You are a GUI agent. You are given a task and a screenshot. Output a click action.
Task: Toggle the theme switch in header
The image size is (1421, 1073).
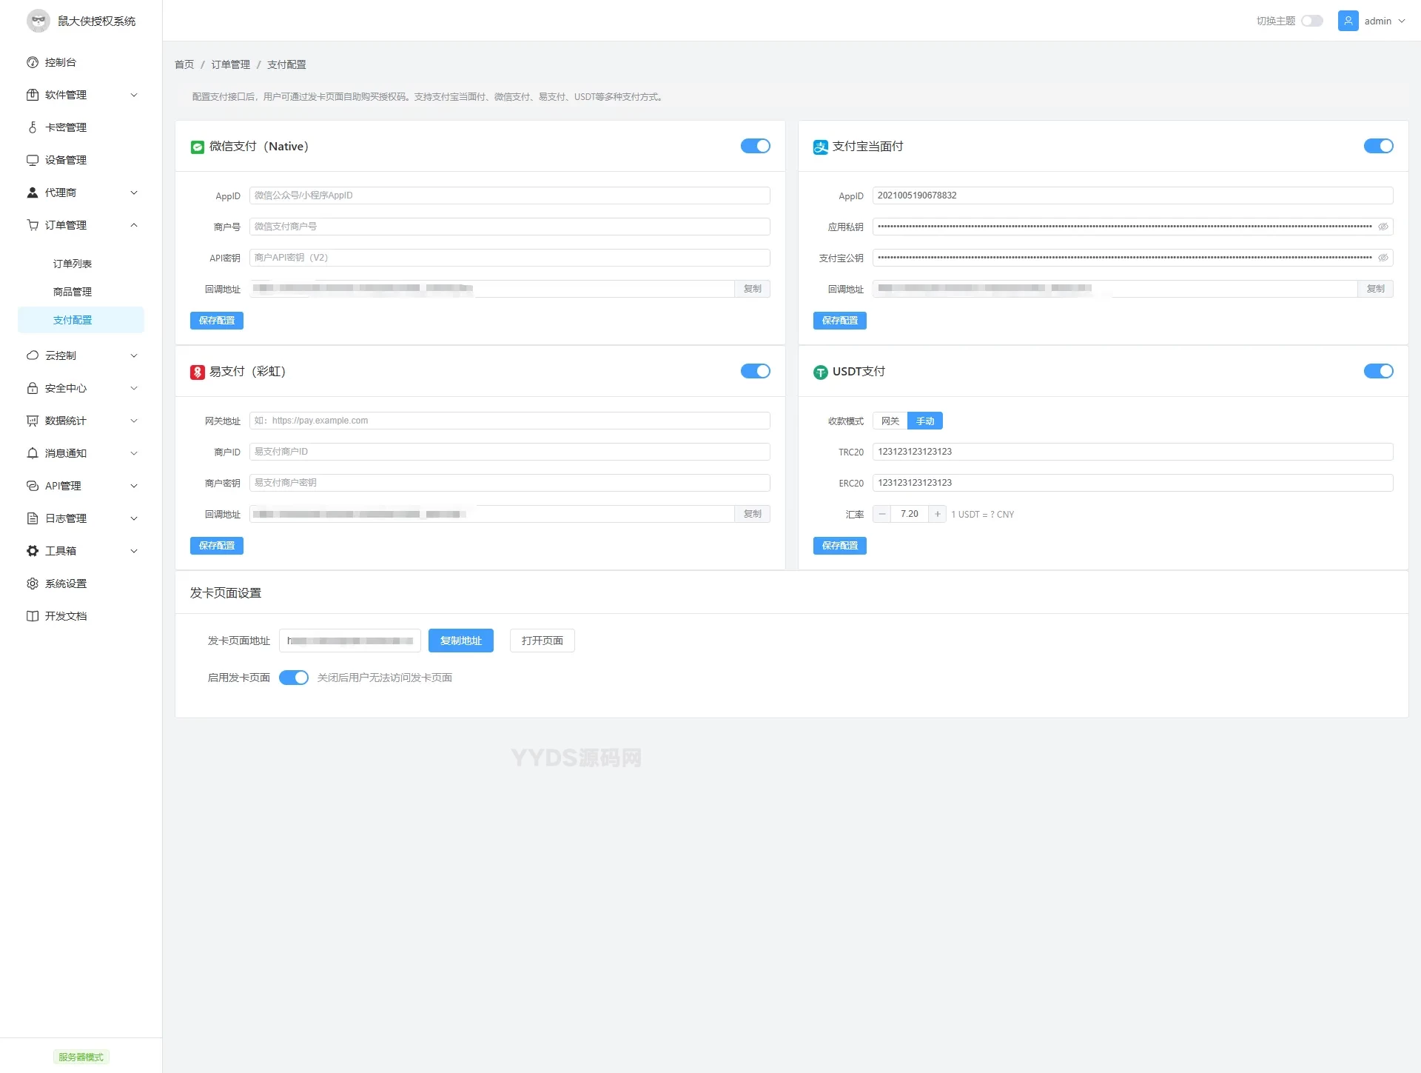(x=1312, y=21)
